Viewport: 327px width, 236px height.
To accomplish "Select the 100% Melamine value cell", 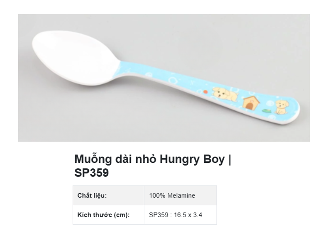I will (x=180, y=195).
